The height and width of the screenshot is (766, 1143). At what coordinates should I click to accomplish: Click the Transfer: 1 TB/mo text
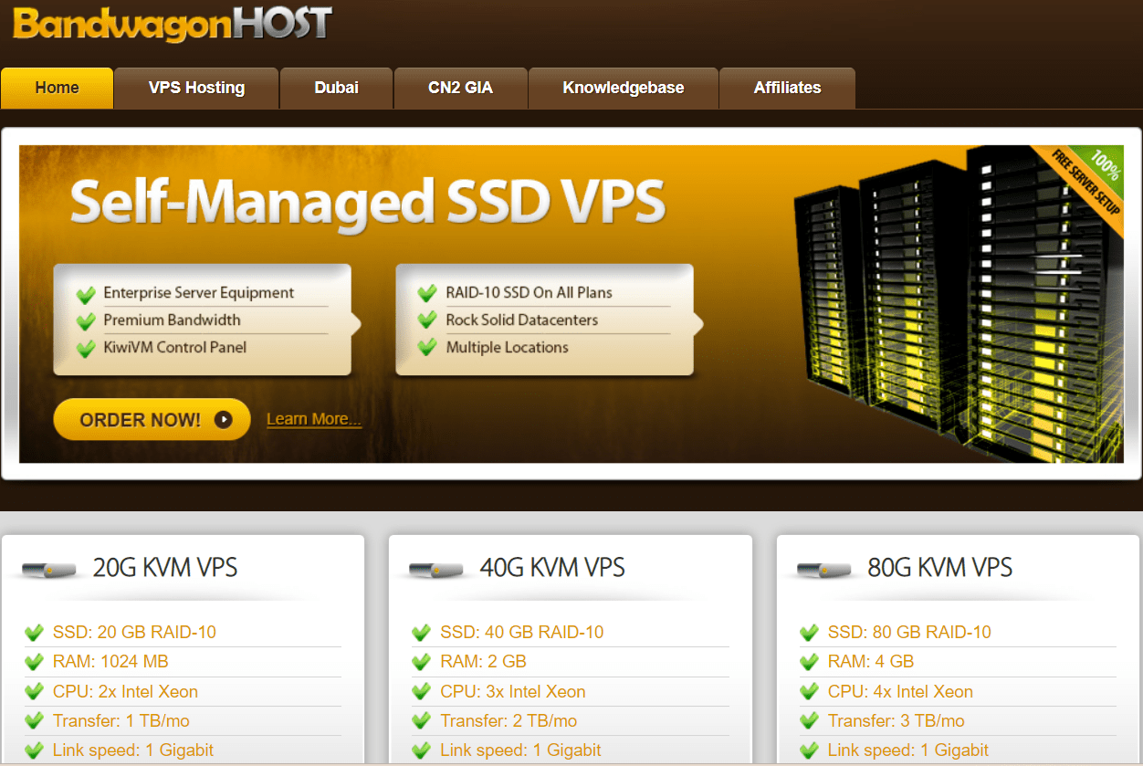click(x=121, y=720)
